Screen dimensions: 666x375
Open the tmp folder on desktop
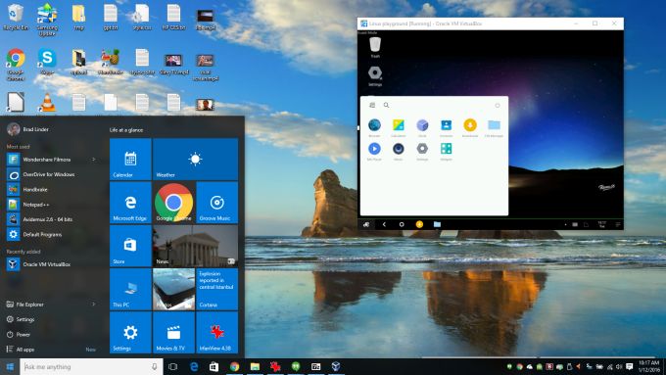coord(78,18)
